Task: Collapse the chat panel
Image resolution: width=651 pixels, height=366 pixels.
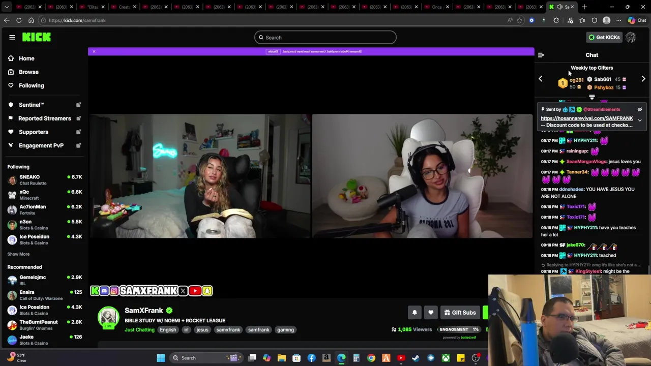Action: tap(541, 55)
